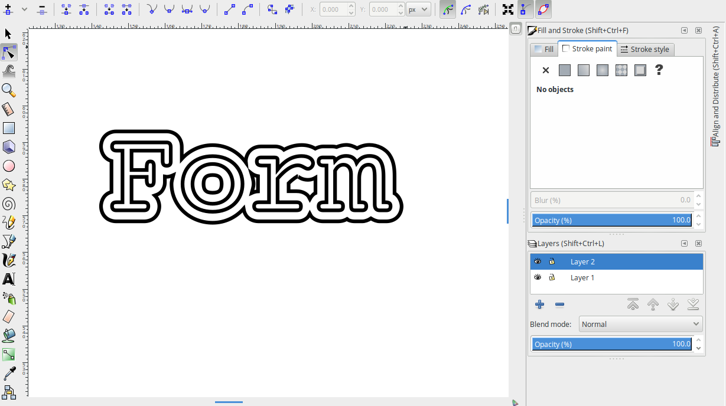Viewport: 726px width, 406px height.
Task: Click the flat color stroke swatch
Action: (564, 70)
